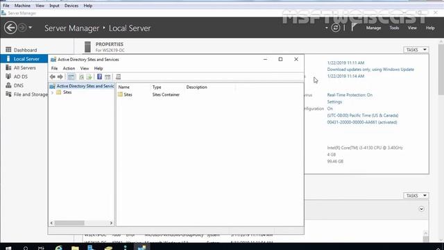Click the 1/22/2019 11:11 AM link
Image resolution: width=444 pixels, height=250 pixels.
coord(345,63)
